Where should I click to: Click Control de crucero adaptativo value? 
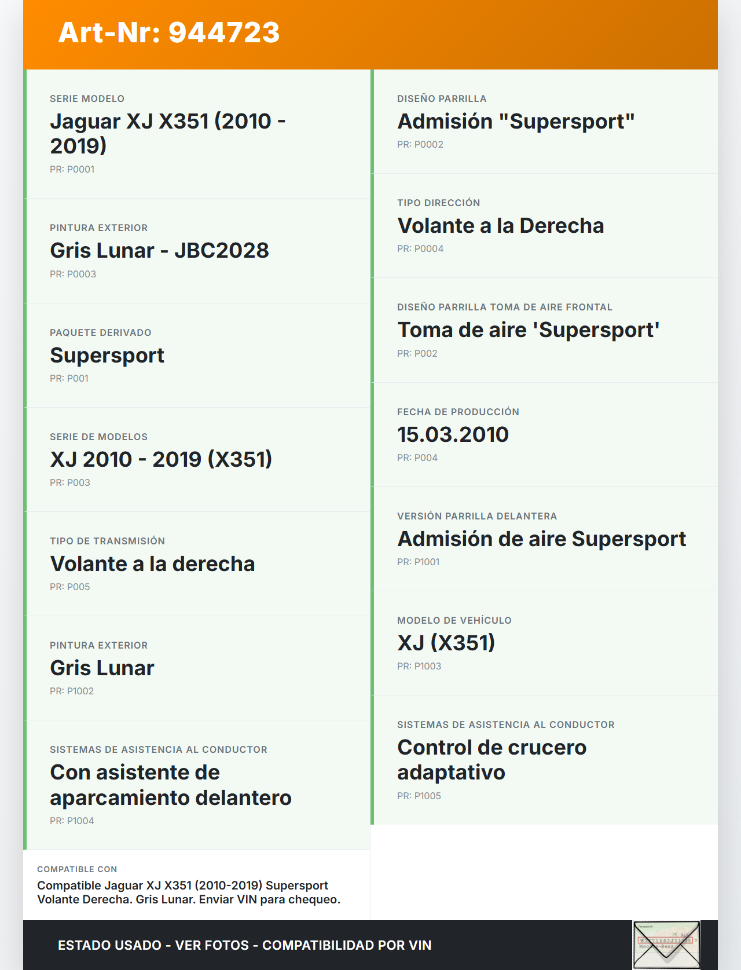pyautogui.click(x=491, y=760)
